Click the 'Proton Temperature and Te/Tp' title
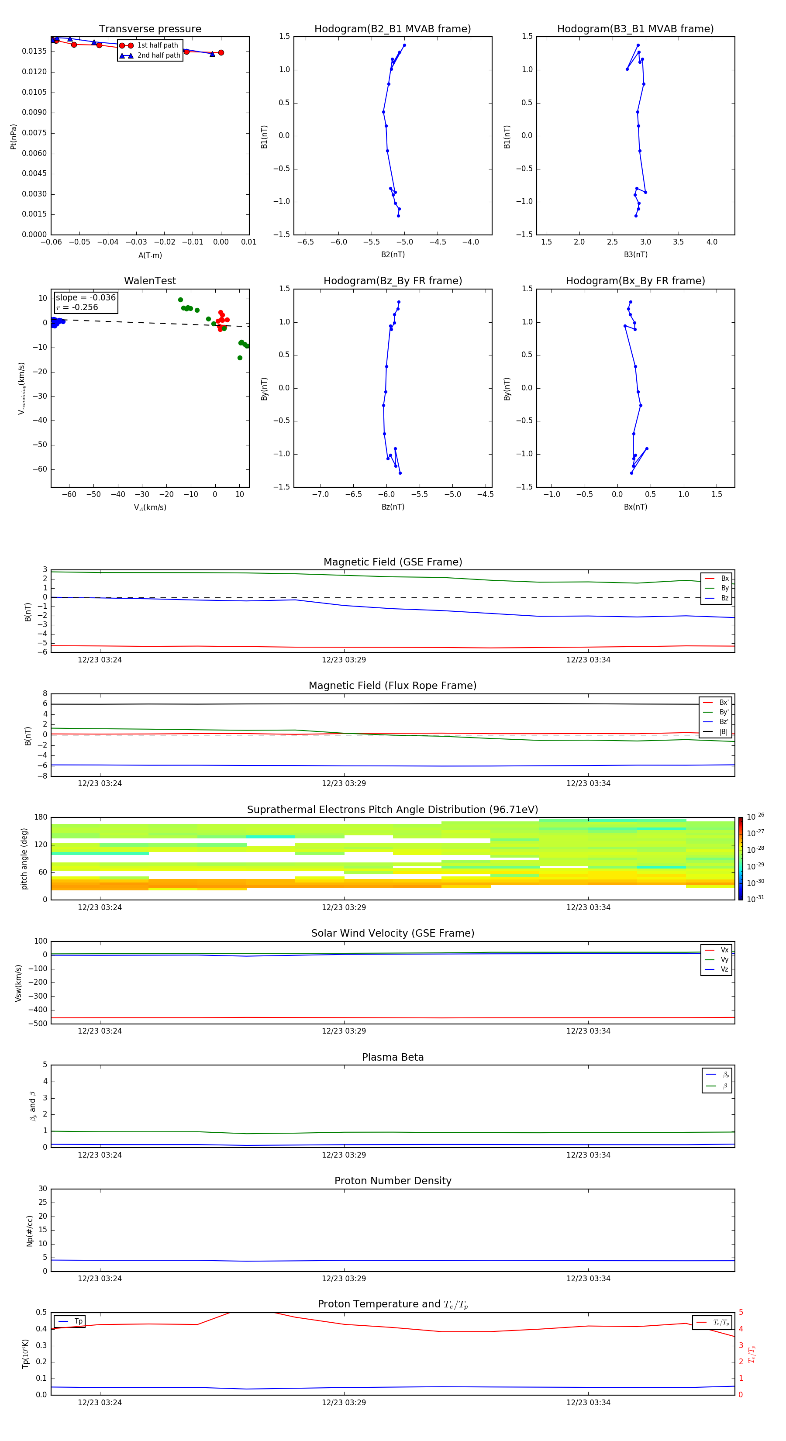 point(393,1304)
